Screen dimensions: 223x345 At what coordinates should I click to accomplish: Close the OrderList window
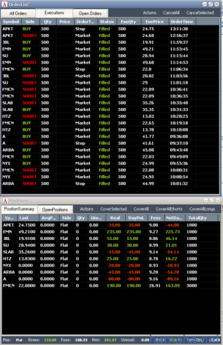[x=217, y=4]
